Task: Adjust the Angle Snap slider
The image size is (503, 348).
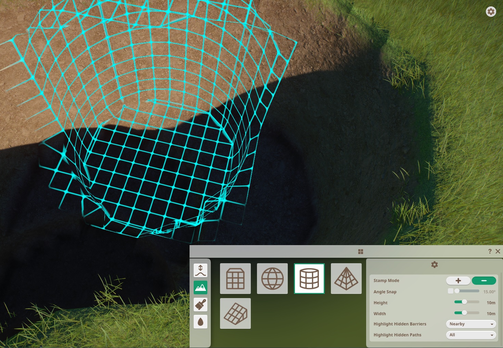Action: point(467,291)
